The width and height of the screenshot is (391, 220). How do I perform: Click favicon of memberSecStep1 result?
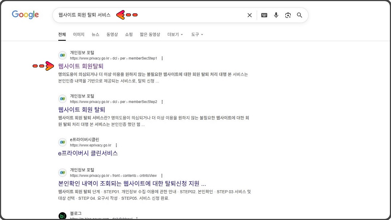(x=62, y=55)
